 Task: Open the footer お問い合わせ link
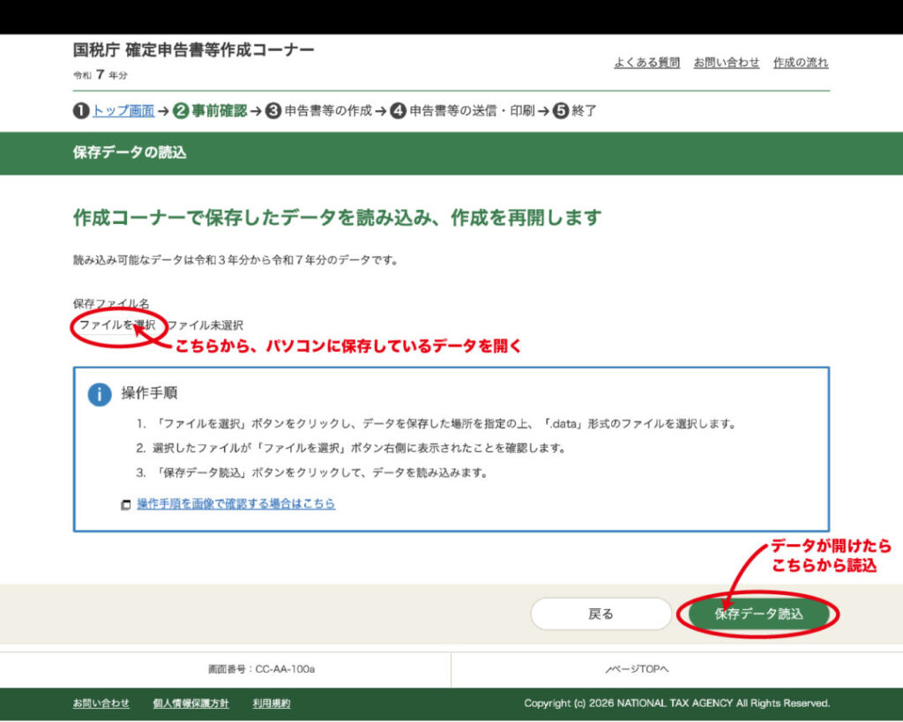[101, 703]
